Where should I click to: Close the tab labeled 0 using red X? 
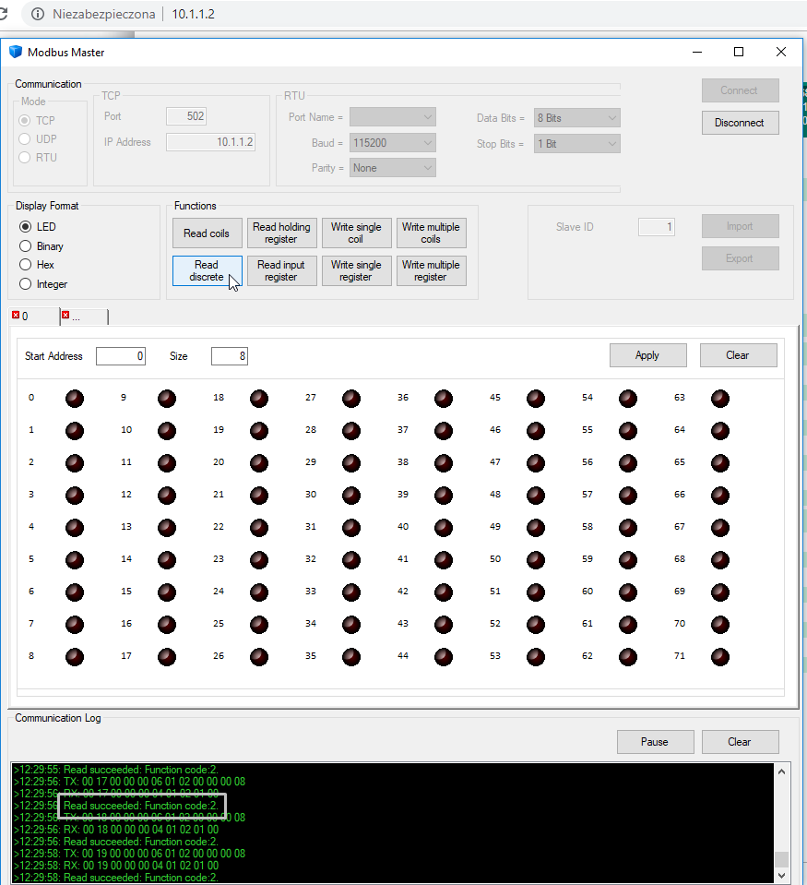pyautogui.click(x=16, y=316)
